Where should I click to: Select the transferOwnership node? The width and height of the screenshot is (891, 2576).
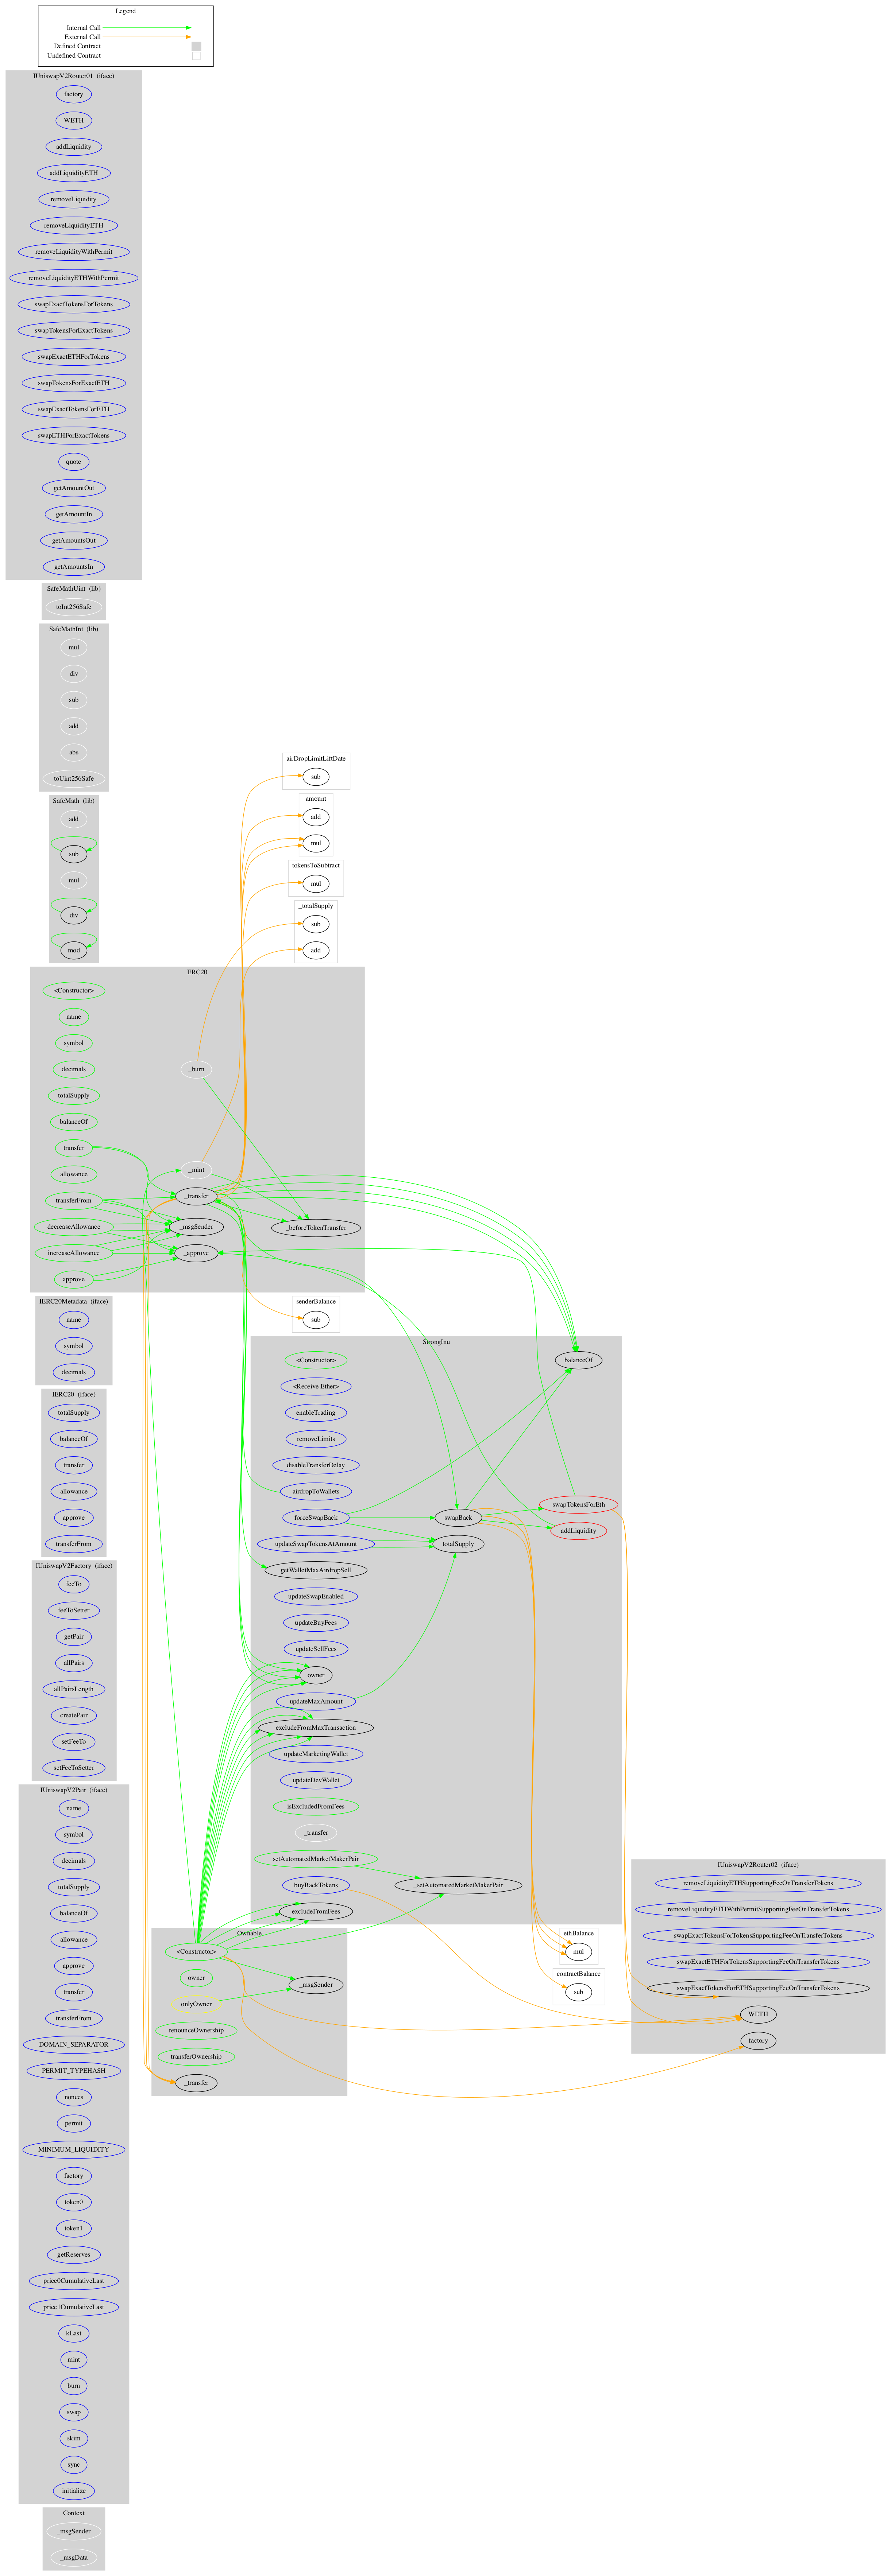(196, 2057)
